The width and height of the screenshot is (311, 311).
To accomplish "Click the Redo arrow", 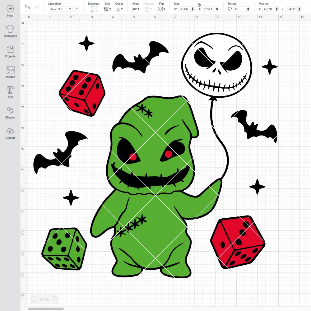I will click(x=37, y=7).
